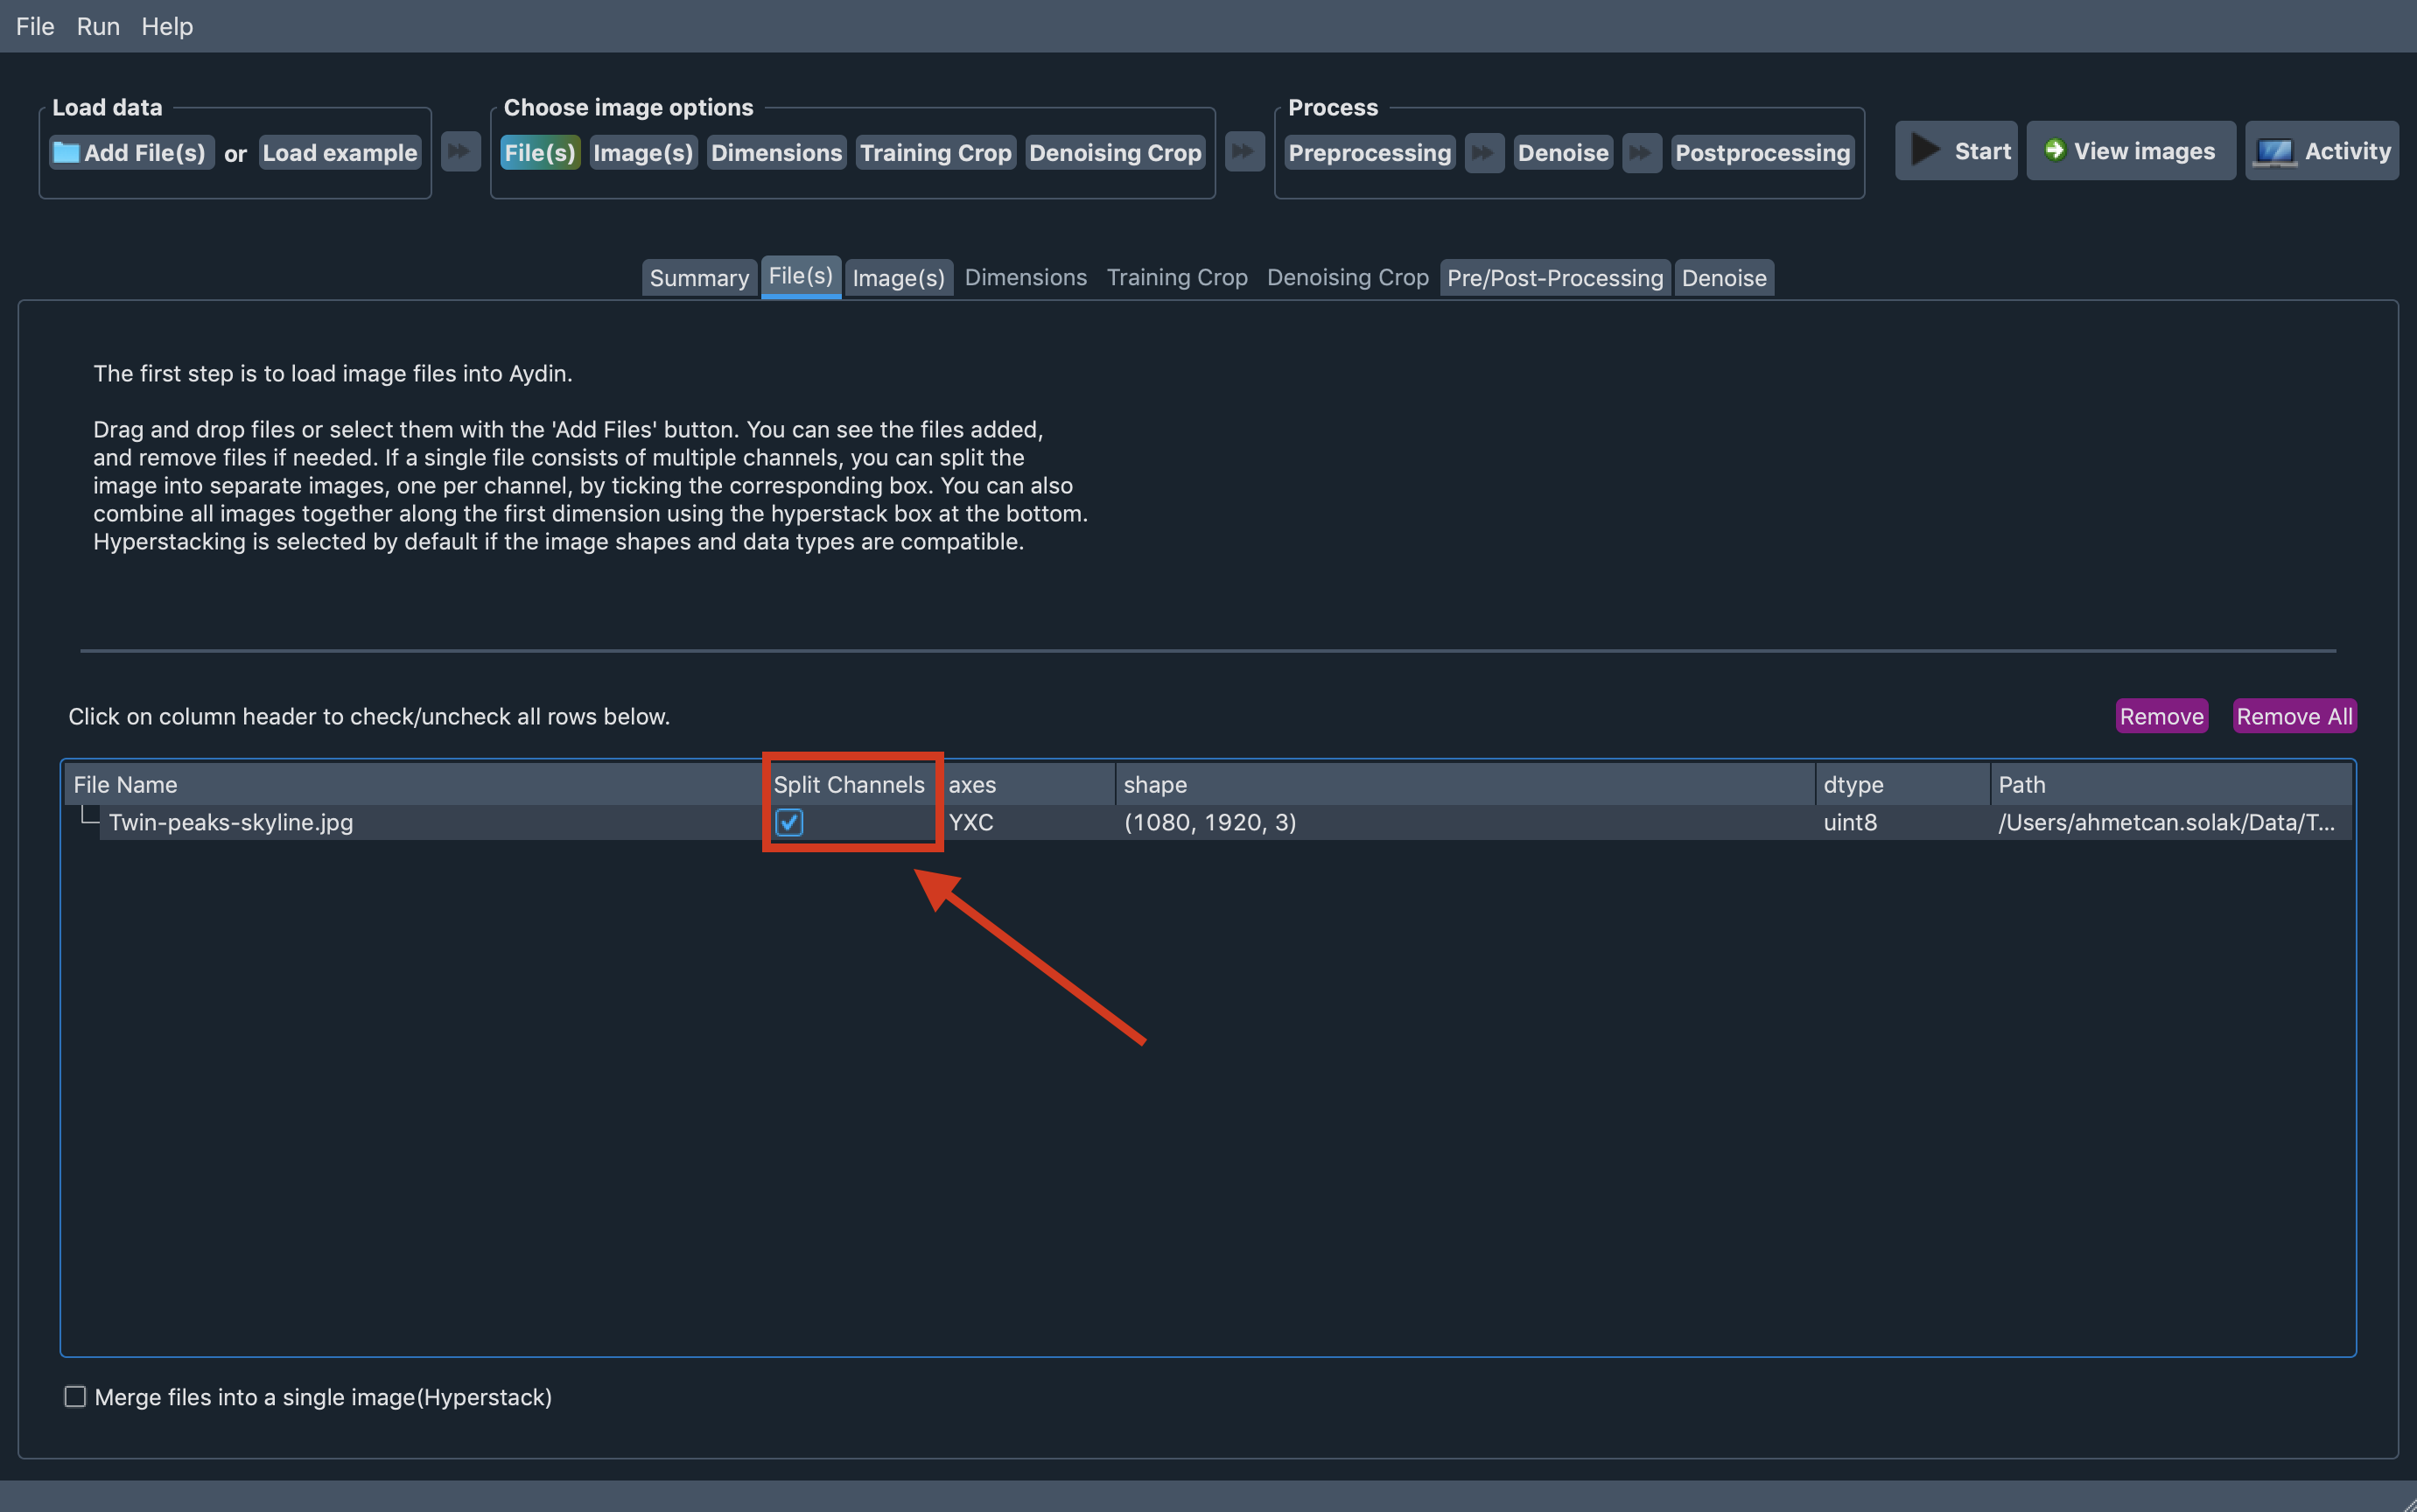The width and height of the screenshot is (2417, 1512).
Task: Uncheck Split Channels for Twin-peaks-skyline.jpg
Action: tap(789, 822)
